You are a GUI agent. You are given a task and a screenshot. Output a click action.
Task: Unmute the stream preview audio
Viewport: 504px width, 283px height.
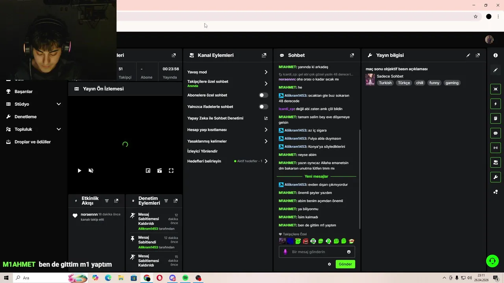click(91, 171)
